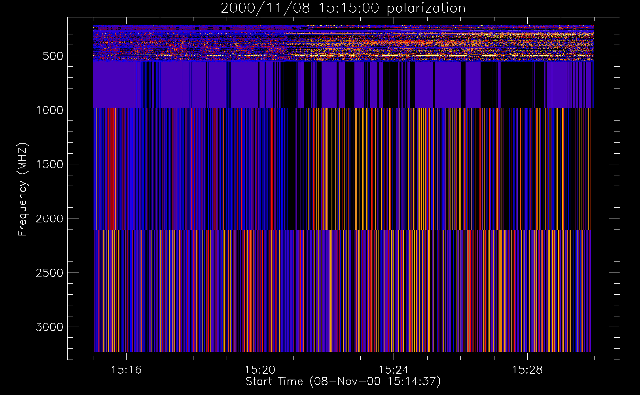Click the 15:16 time tick label

(x=126, y=370)
